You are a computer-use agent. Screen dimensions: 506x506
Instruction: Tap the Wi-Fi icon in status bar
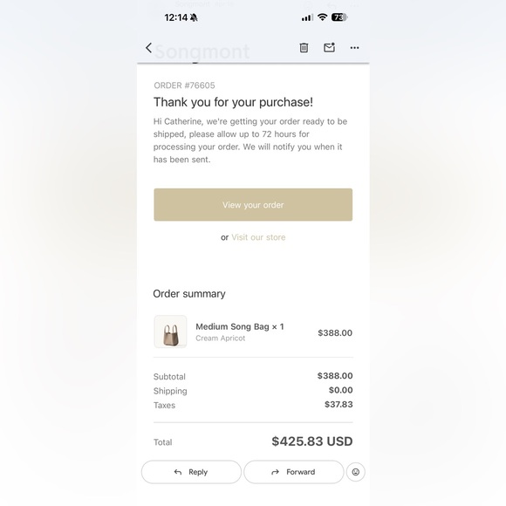tap(322, 17)
